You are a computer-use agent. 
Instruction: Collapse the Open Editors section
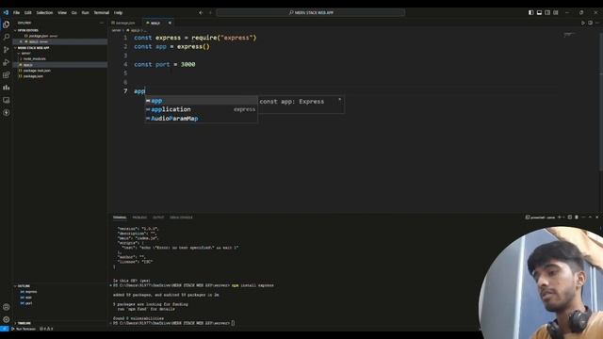pyautogui.click(x=60, y=30)
